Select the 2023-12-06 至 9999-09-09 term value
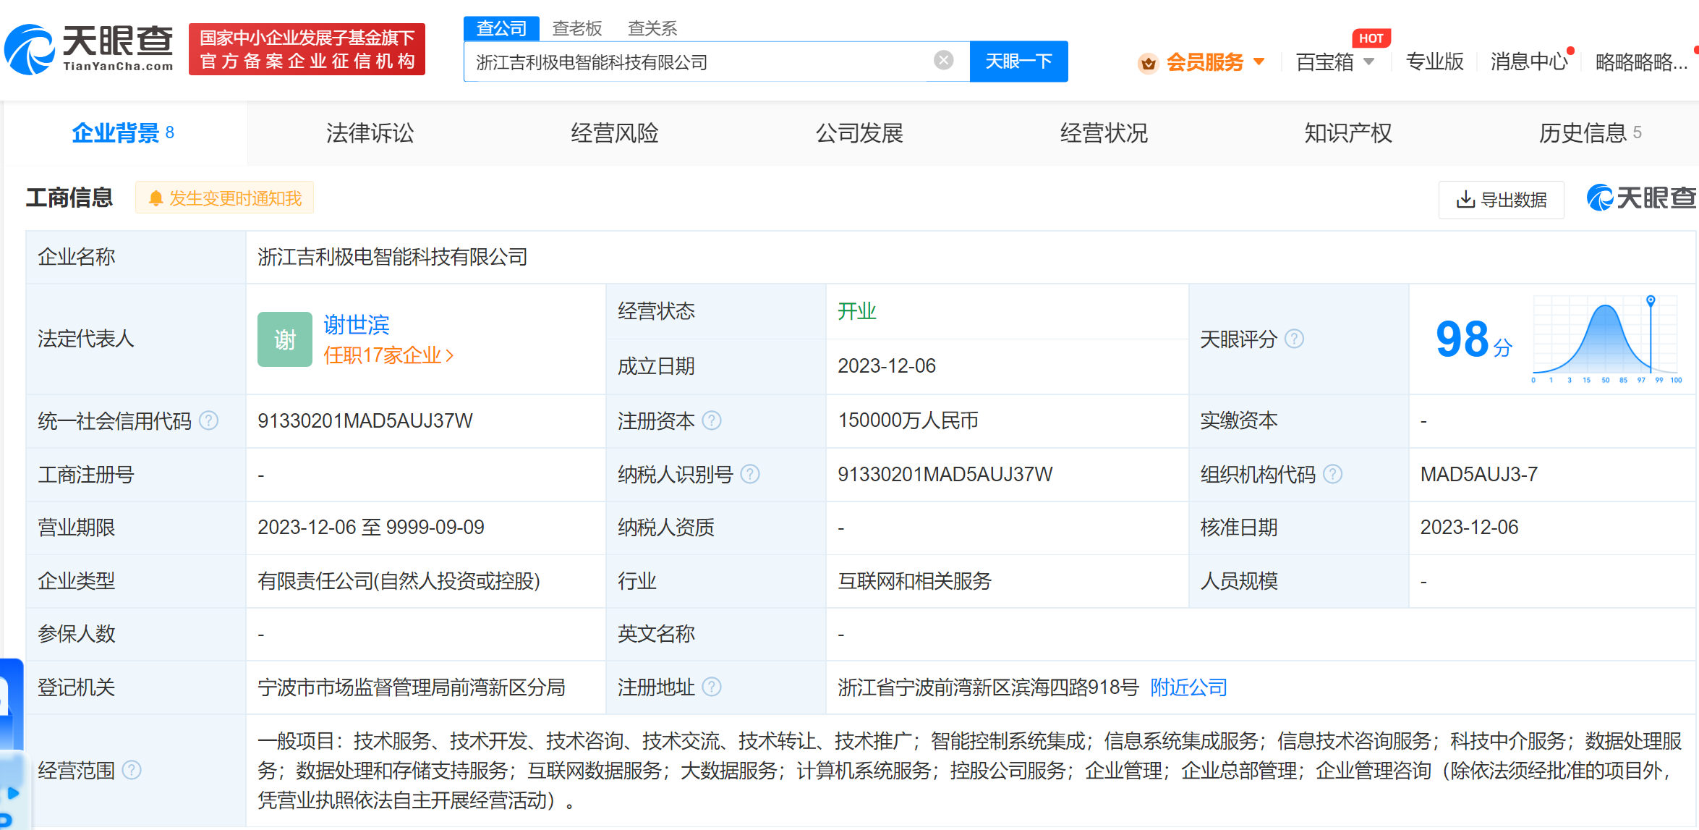1699x830 pixels. (x=371, y=528)
